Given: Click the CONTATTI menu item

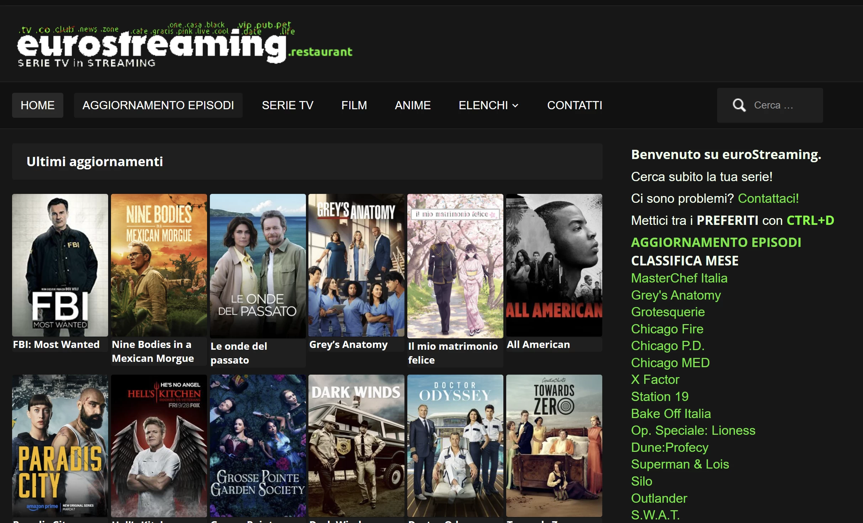Looking at the screenshot, I should pos(575,105).
